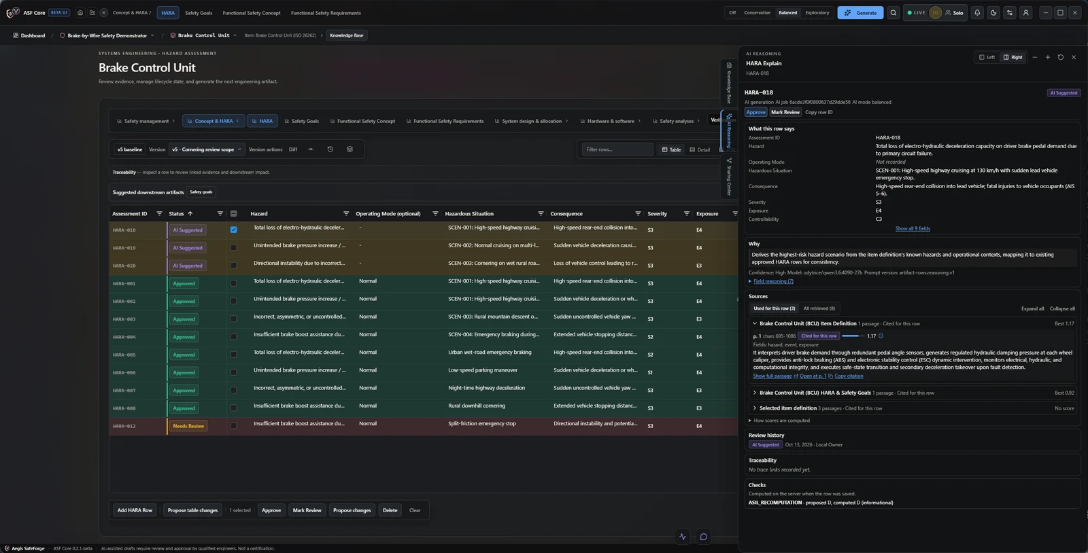Image resolution: width=1088 pixels, height=553 pixels.
Task: Toggle select-all checkbox in table header
Action: coord(233,213)
